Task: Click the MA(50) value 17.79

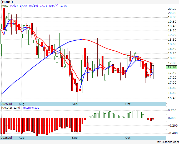Action: pos(43,6)
